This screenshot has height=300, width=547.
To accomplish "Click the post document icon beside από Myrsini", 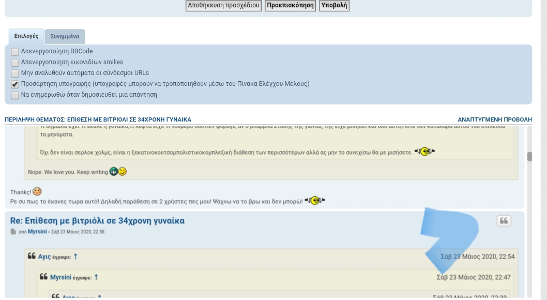I will tap(13, 232).
